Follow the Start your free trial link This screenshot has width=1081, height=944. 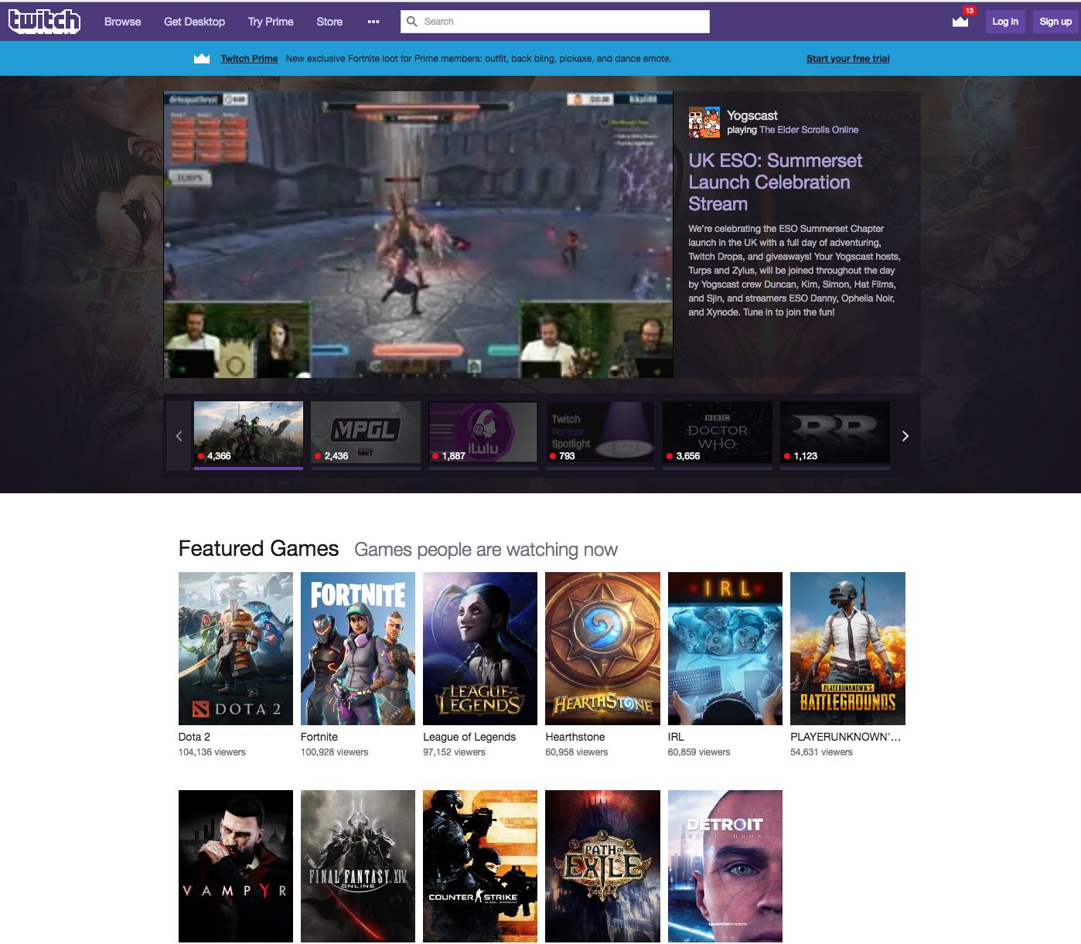coord(847,59)
